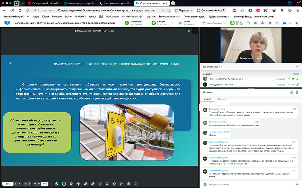Click sender name Федотова Светлана in chat

point(217,109)
